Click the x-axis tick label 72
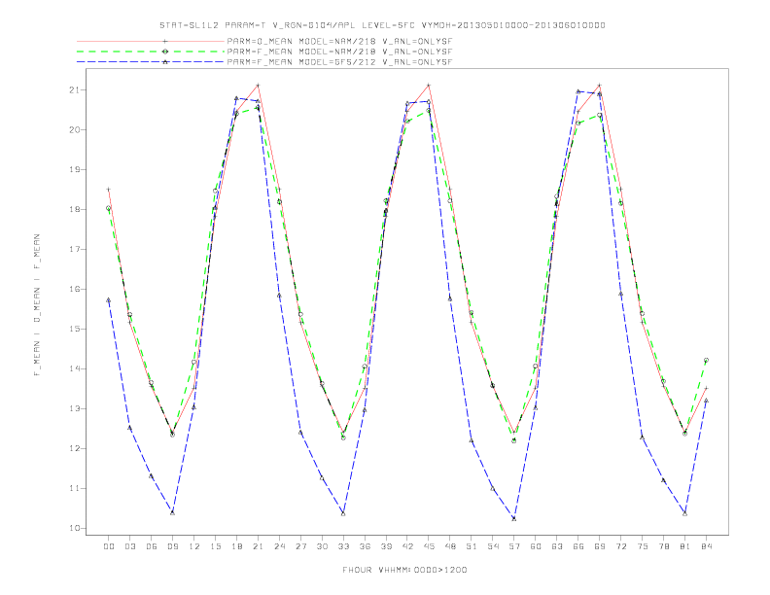The width and height of the screenshot is (770, 595). (621, 546)
